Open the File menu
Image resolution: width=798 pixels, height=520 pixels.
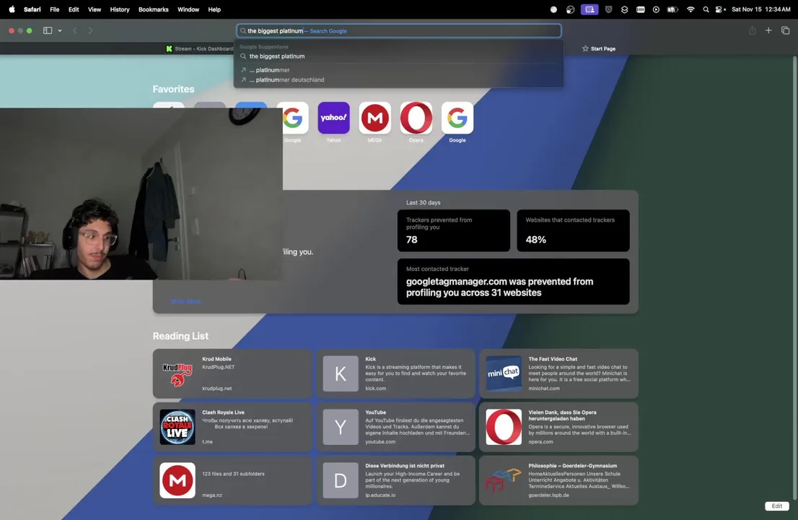tap(54, 9)
